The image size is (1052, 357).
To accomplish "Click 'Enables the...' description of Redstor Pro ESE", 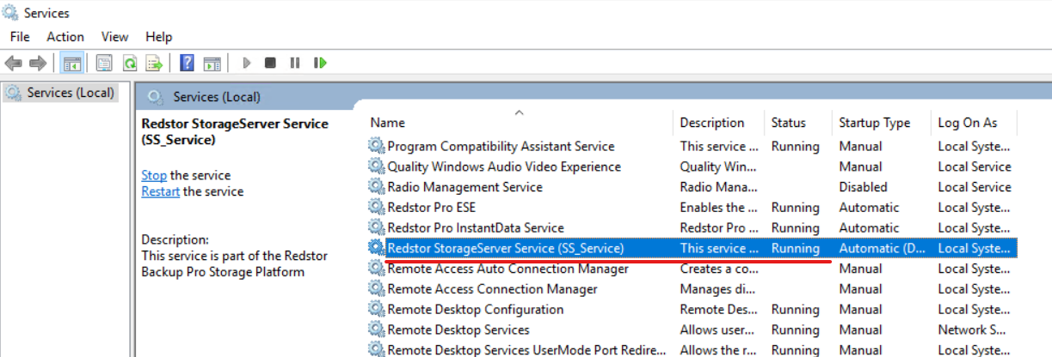I will coord(719,208).
